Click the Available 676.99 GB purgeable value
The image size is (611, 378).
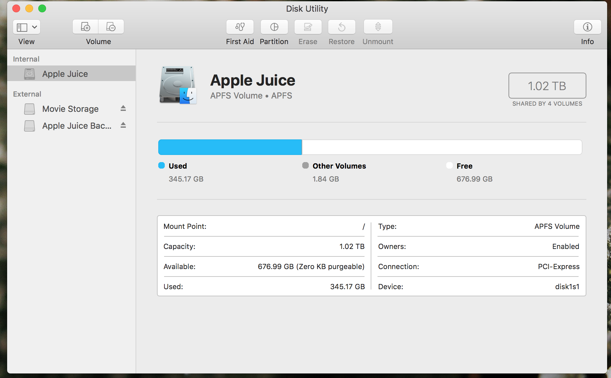(311, 266)
